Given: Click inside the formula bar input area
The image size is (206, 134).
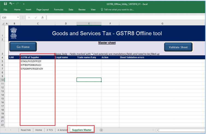Looking at the screenshot, I should tap(125, 17).
